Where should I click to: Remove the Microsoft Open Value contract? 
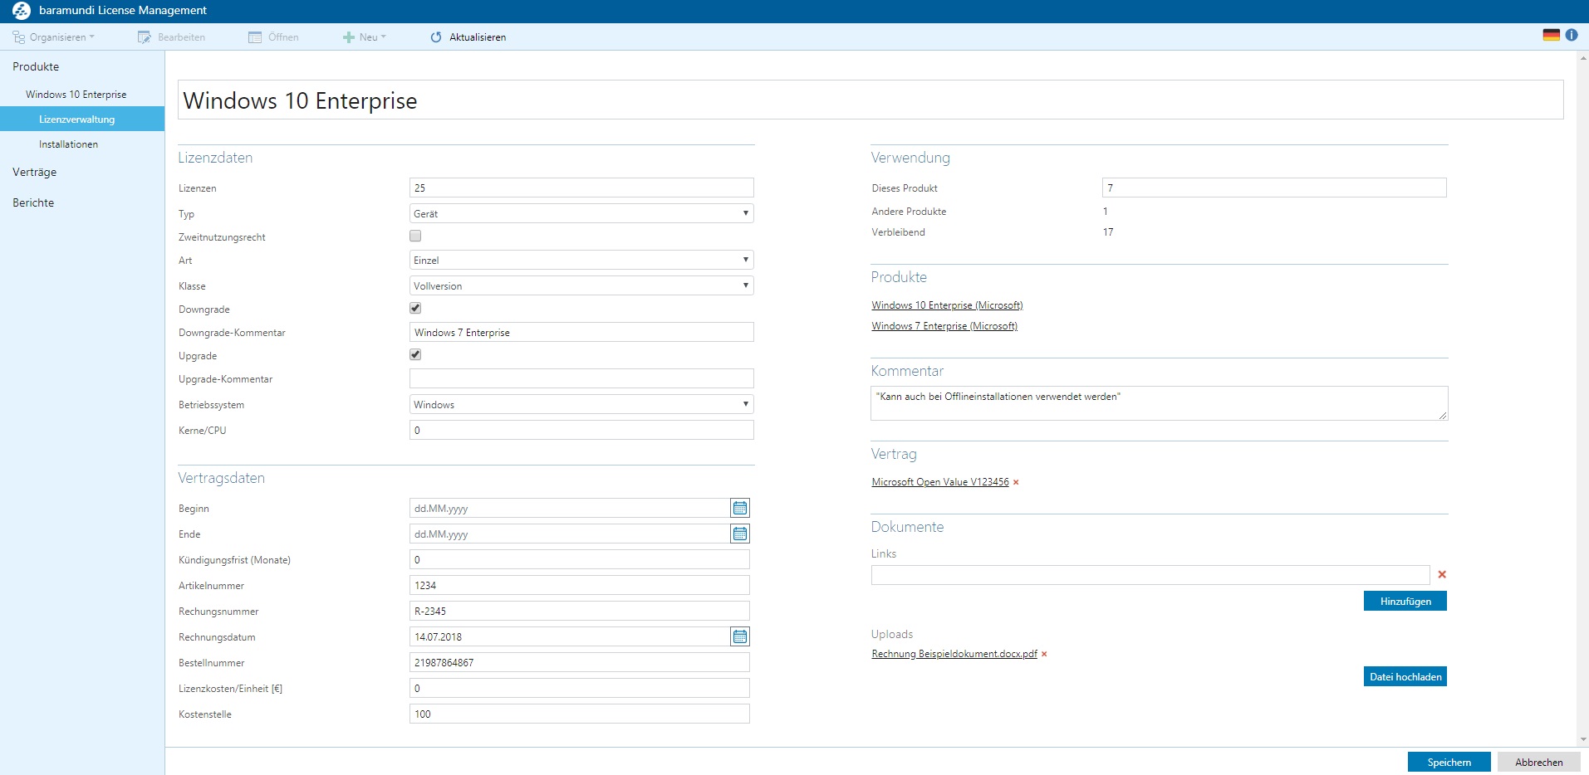coord(1016,483)
